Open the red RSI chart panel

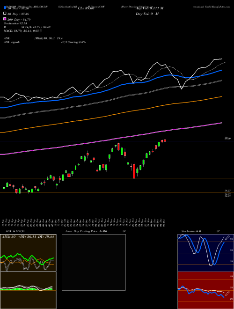(x=205, y=290)
